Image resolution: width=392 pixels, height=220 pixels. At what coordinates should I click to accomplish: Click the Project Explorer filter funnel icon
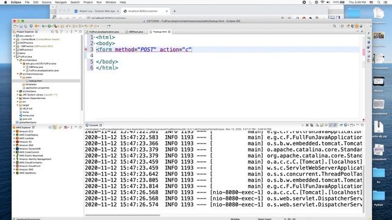click(x=61, y=32)
